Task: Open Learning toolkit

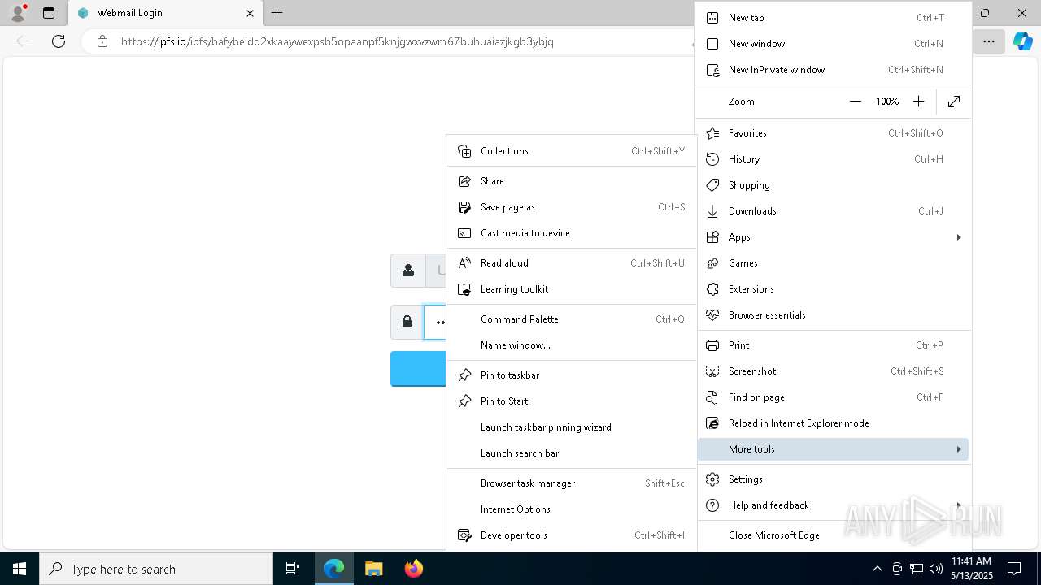Action: (571, 288)
